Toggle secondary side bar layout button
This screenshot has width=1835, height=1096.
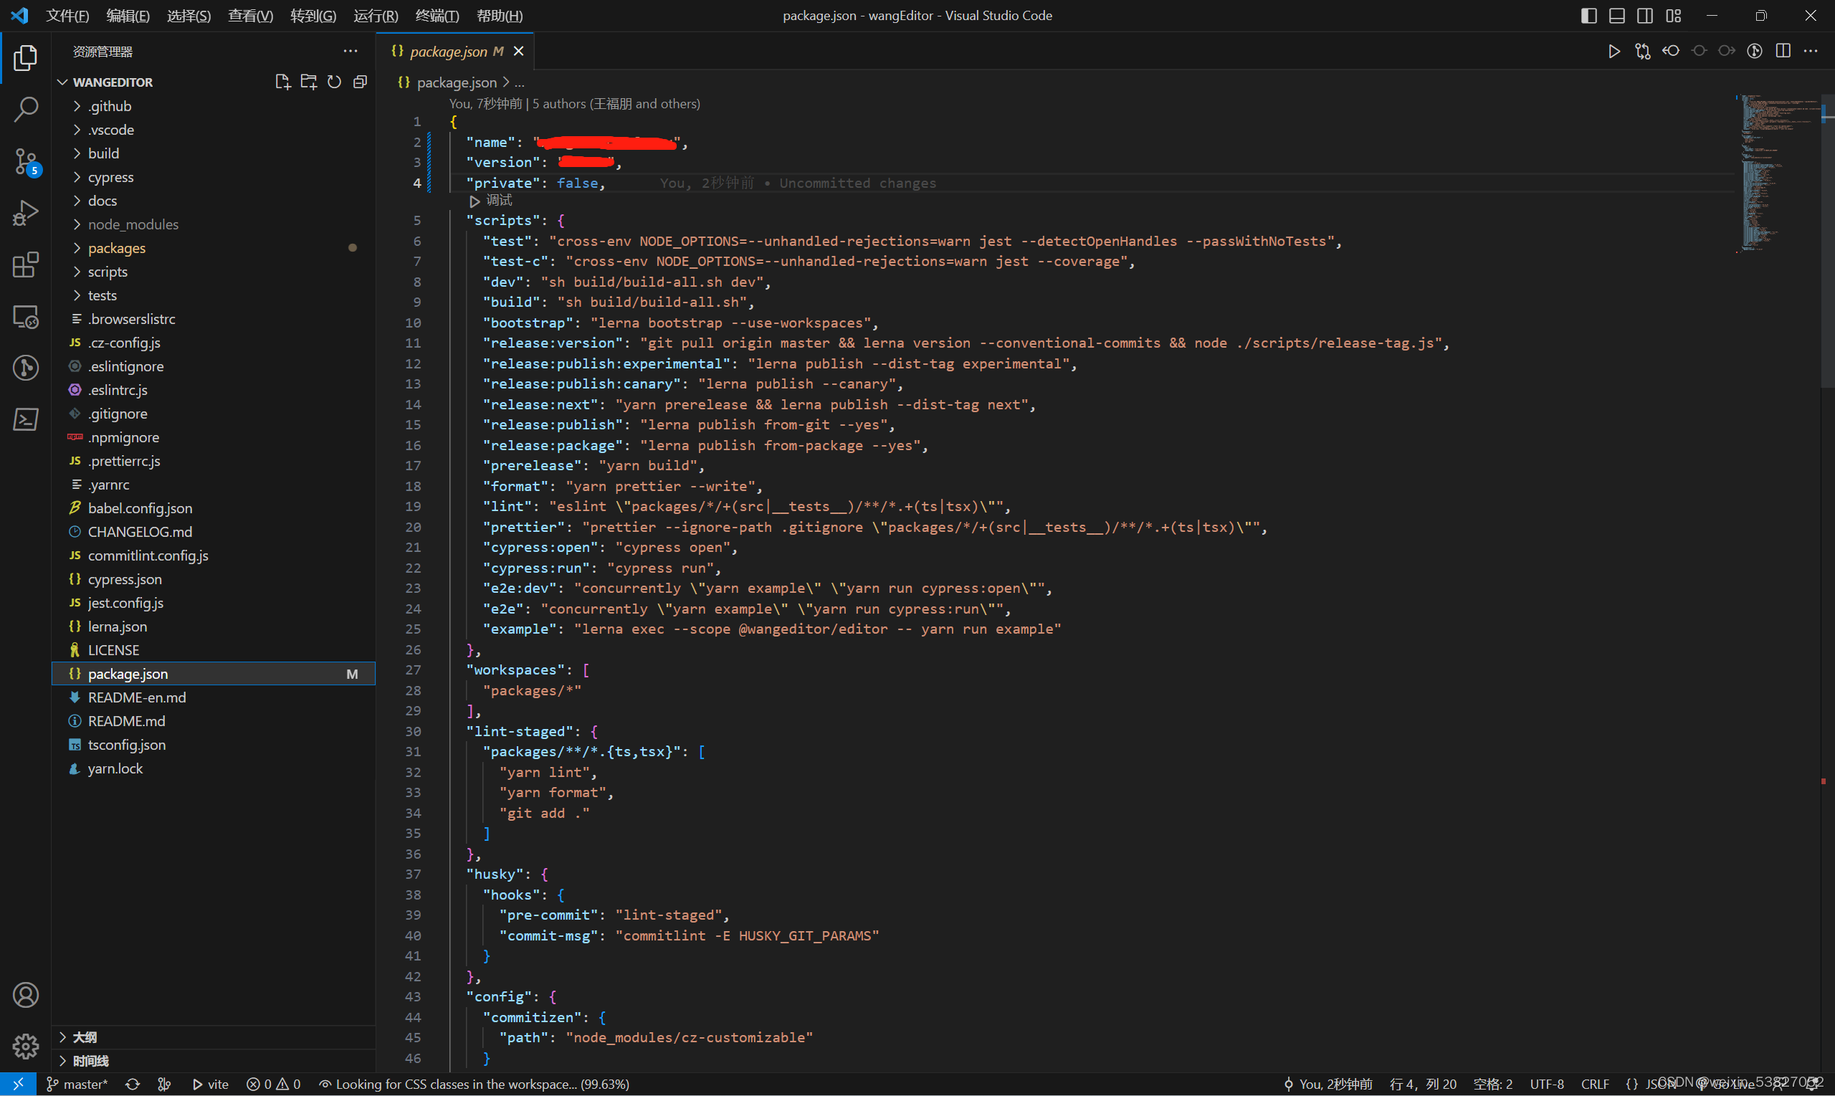(1645, 16)
